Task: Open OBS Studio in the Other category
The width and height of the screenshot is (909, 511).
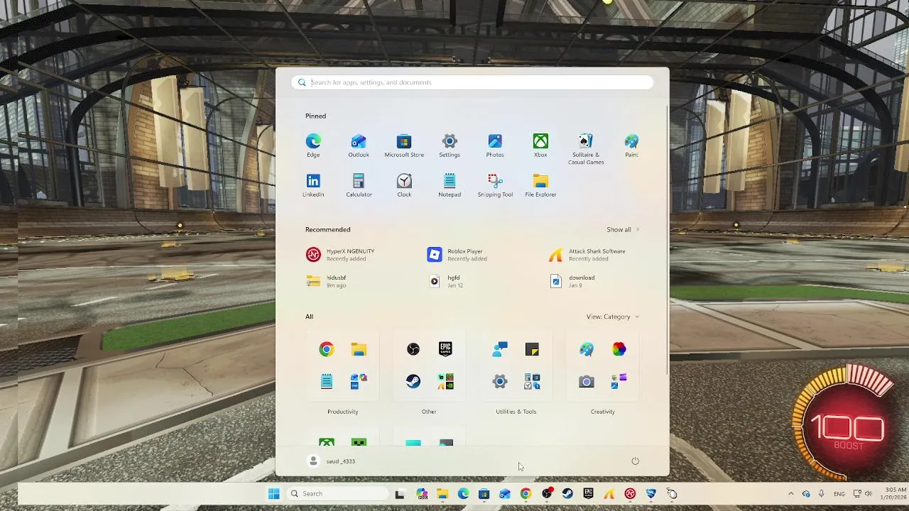Action: [x=413, y=349]
